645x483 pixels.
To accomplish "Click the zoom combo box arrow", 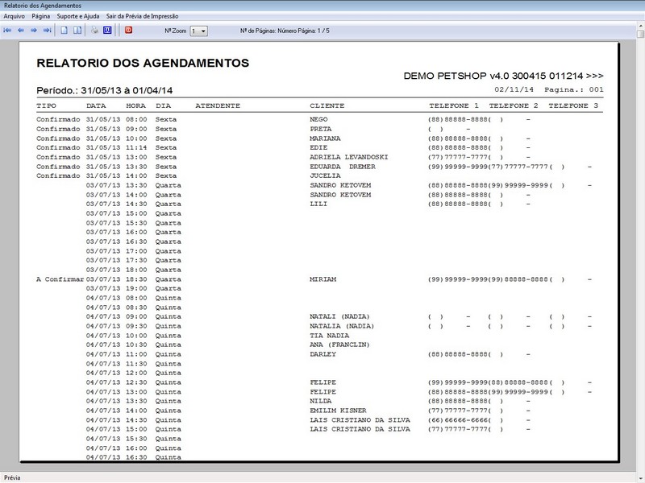I will pyautogui.click(x=203, y=31).
